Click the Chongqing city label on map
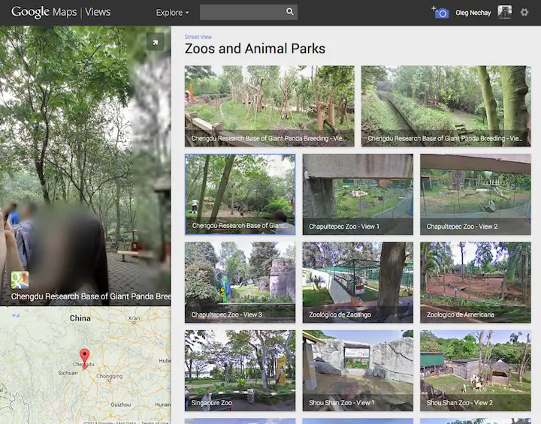The image size is (541, 424). point(110,376)
